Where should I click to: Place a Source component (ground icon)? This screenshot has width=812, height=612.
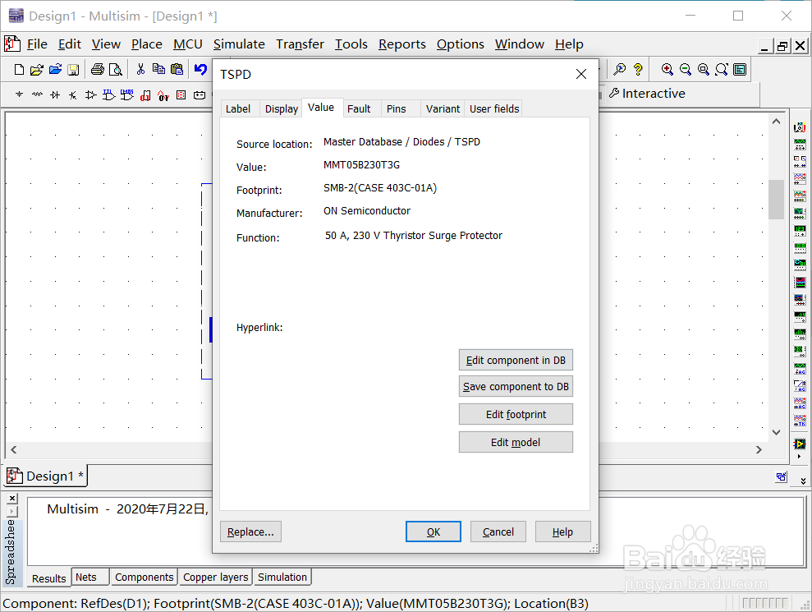(x=19, y=94)
